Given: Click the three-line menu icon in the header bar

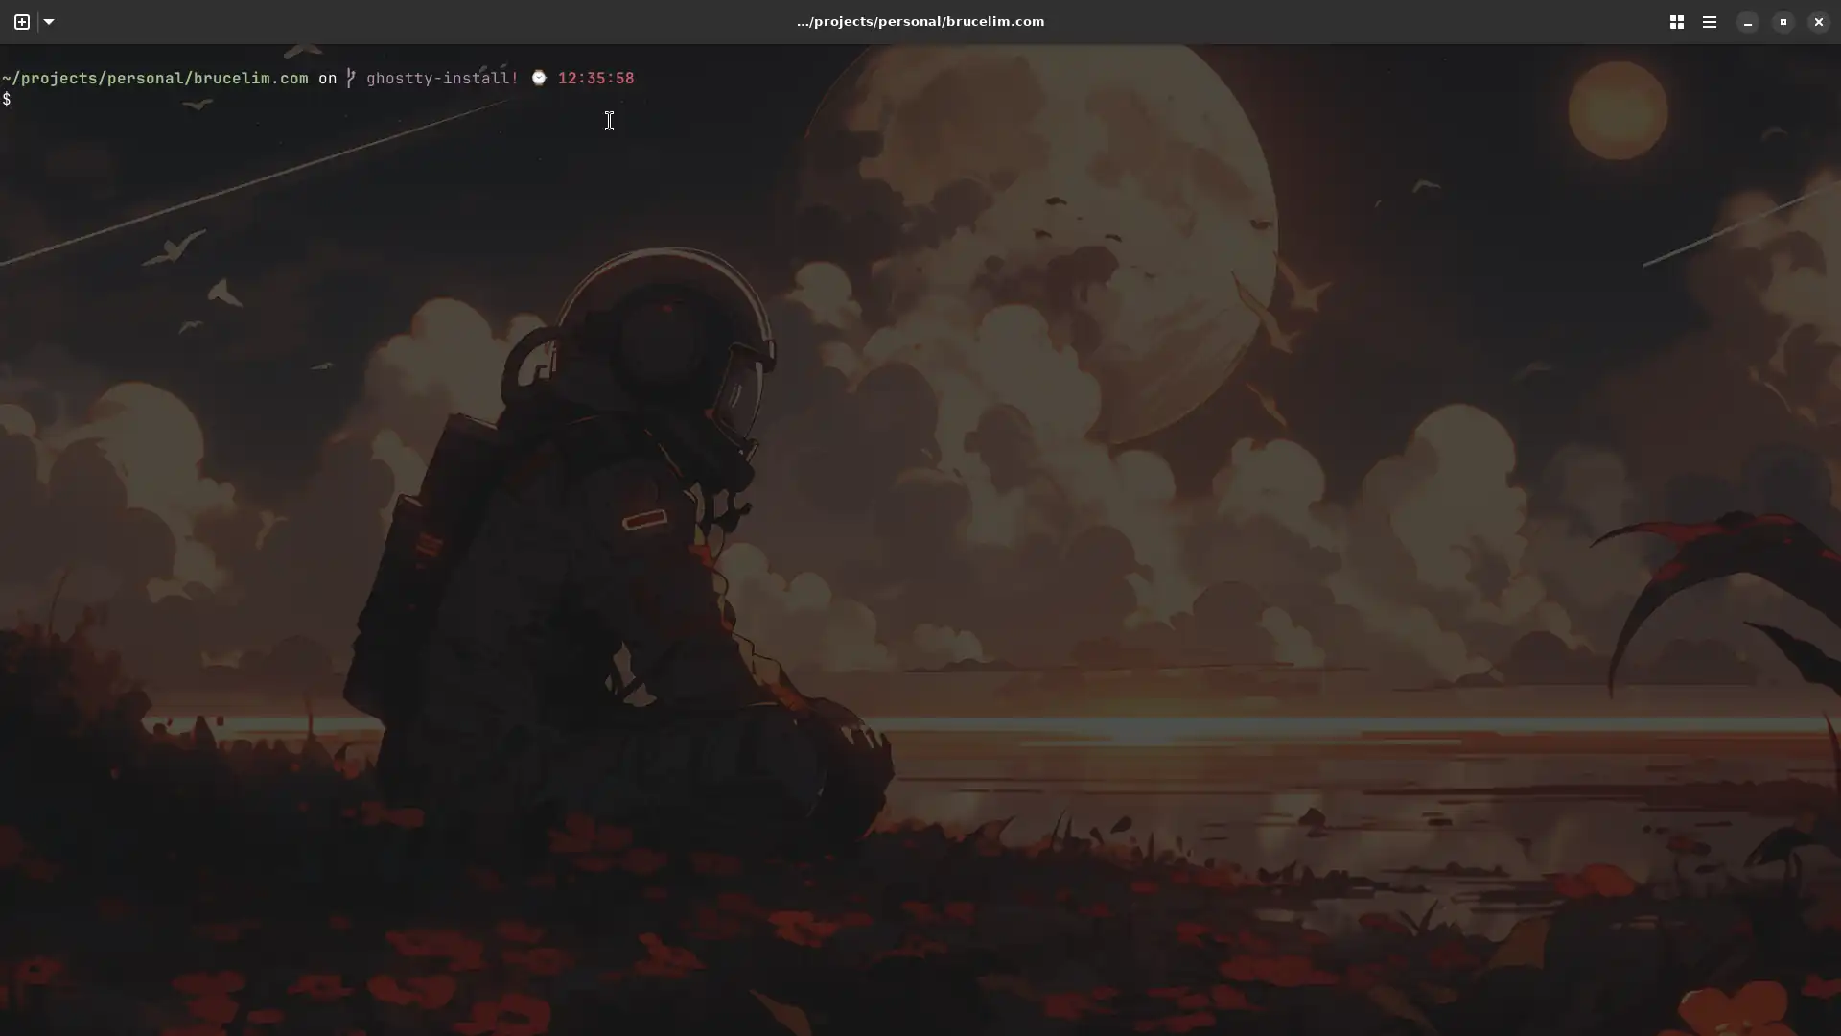Looking at the screenshot, I should (1709, 21).
